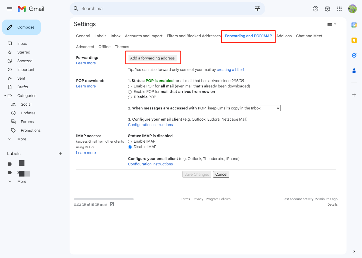Screen dimensions: 362x258
Task: Open Google Keep side panel icon
Action: coord(354,40)
